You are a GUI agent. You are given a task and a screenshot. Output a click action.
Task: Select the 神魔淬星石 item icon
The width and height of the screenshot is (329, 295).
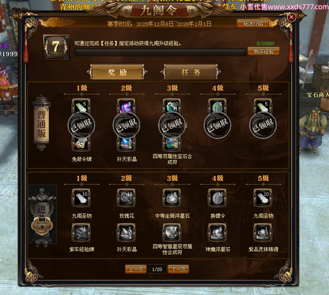point(217,233)
